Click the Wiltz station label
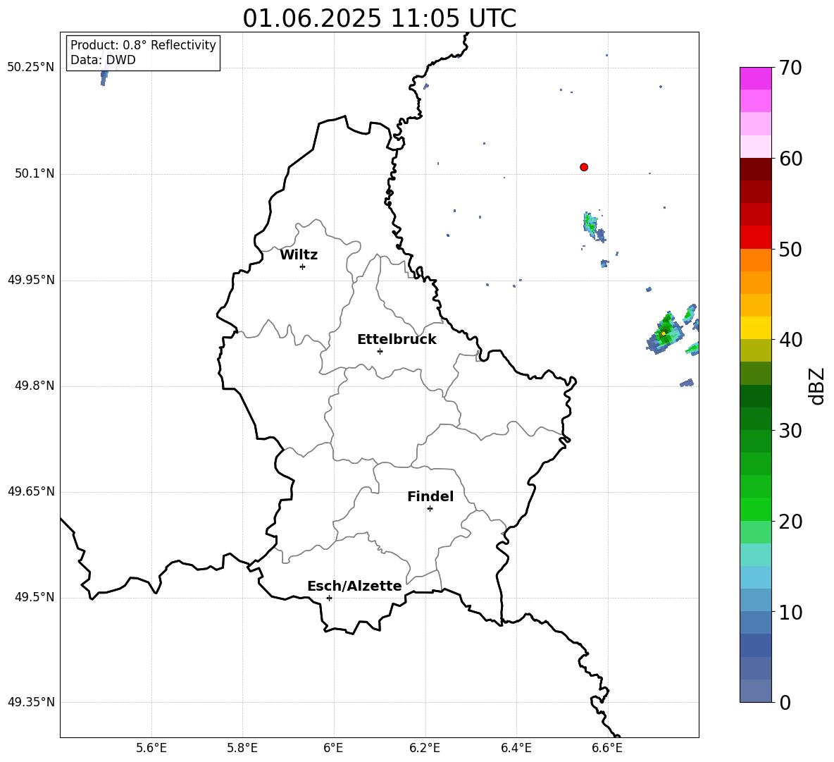This screenshot has width=834, height=762. [x=299, y=255]
